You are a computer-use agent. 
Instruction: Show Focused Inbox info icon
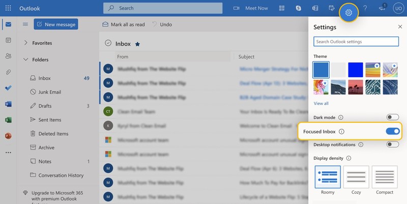click(341, 131)
